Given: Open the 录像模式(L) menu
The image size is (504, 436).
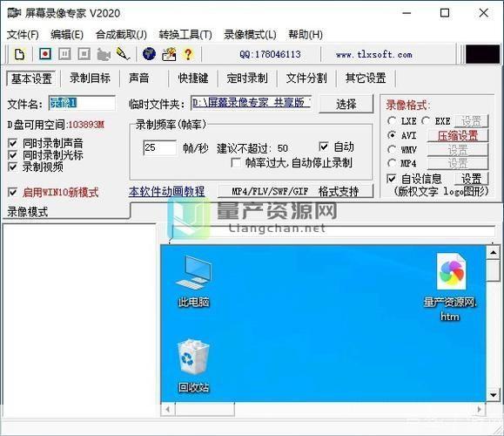Looking at the screenshot, I should 250,35.
